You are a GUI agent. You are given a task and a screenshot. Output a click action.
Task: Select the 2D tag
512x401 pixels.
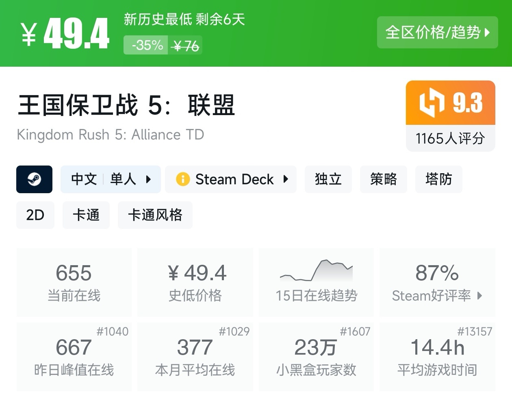[x=35, y=215]
